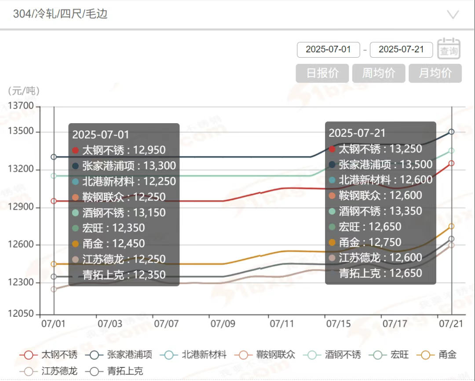Toggle the 青拓上克 legend series
475x381 pixels.
114,371
